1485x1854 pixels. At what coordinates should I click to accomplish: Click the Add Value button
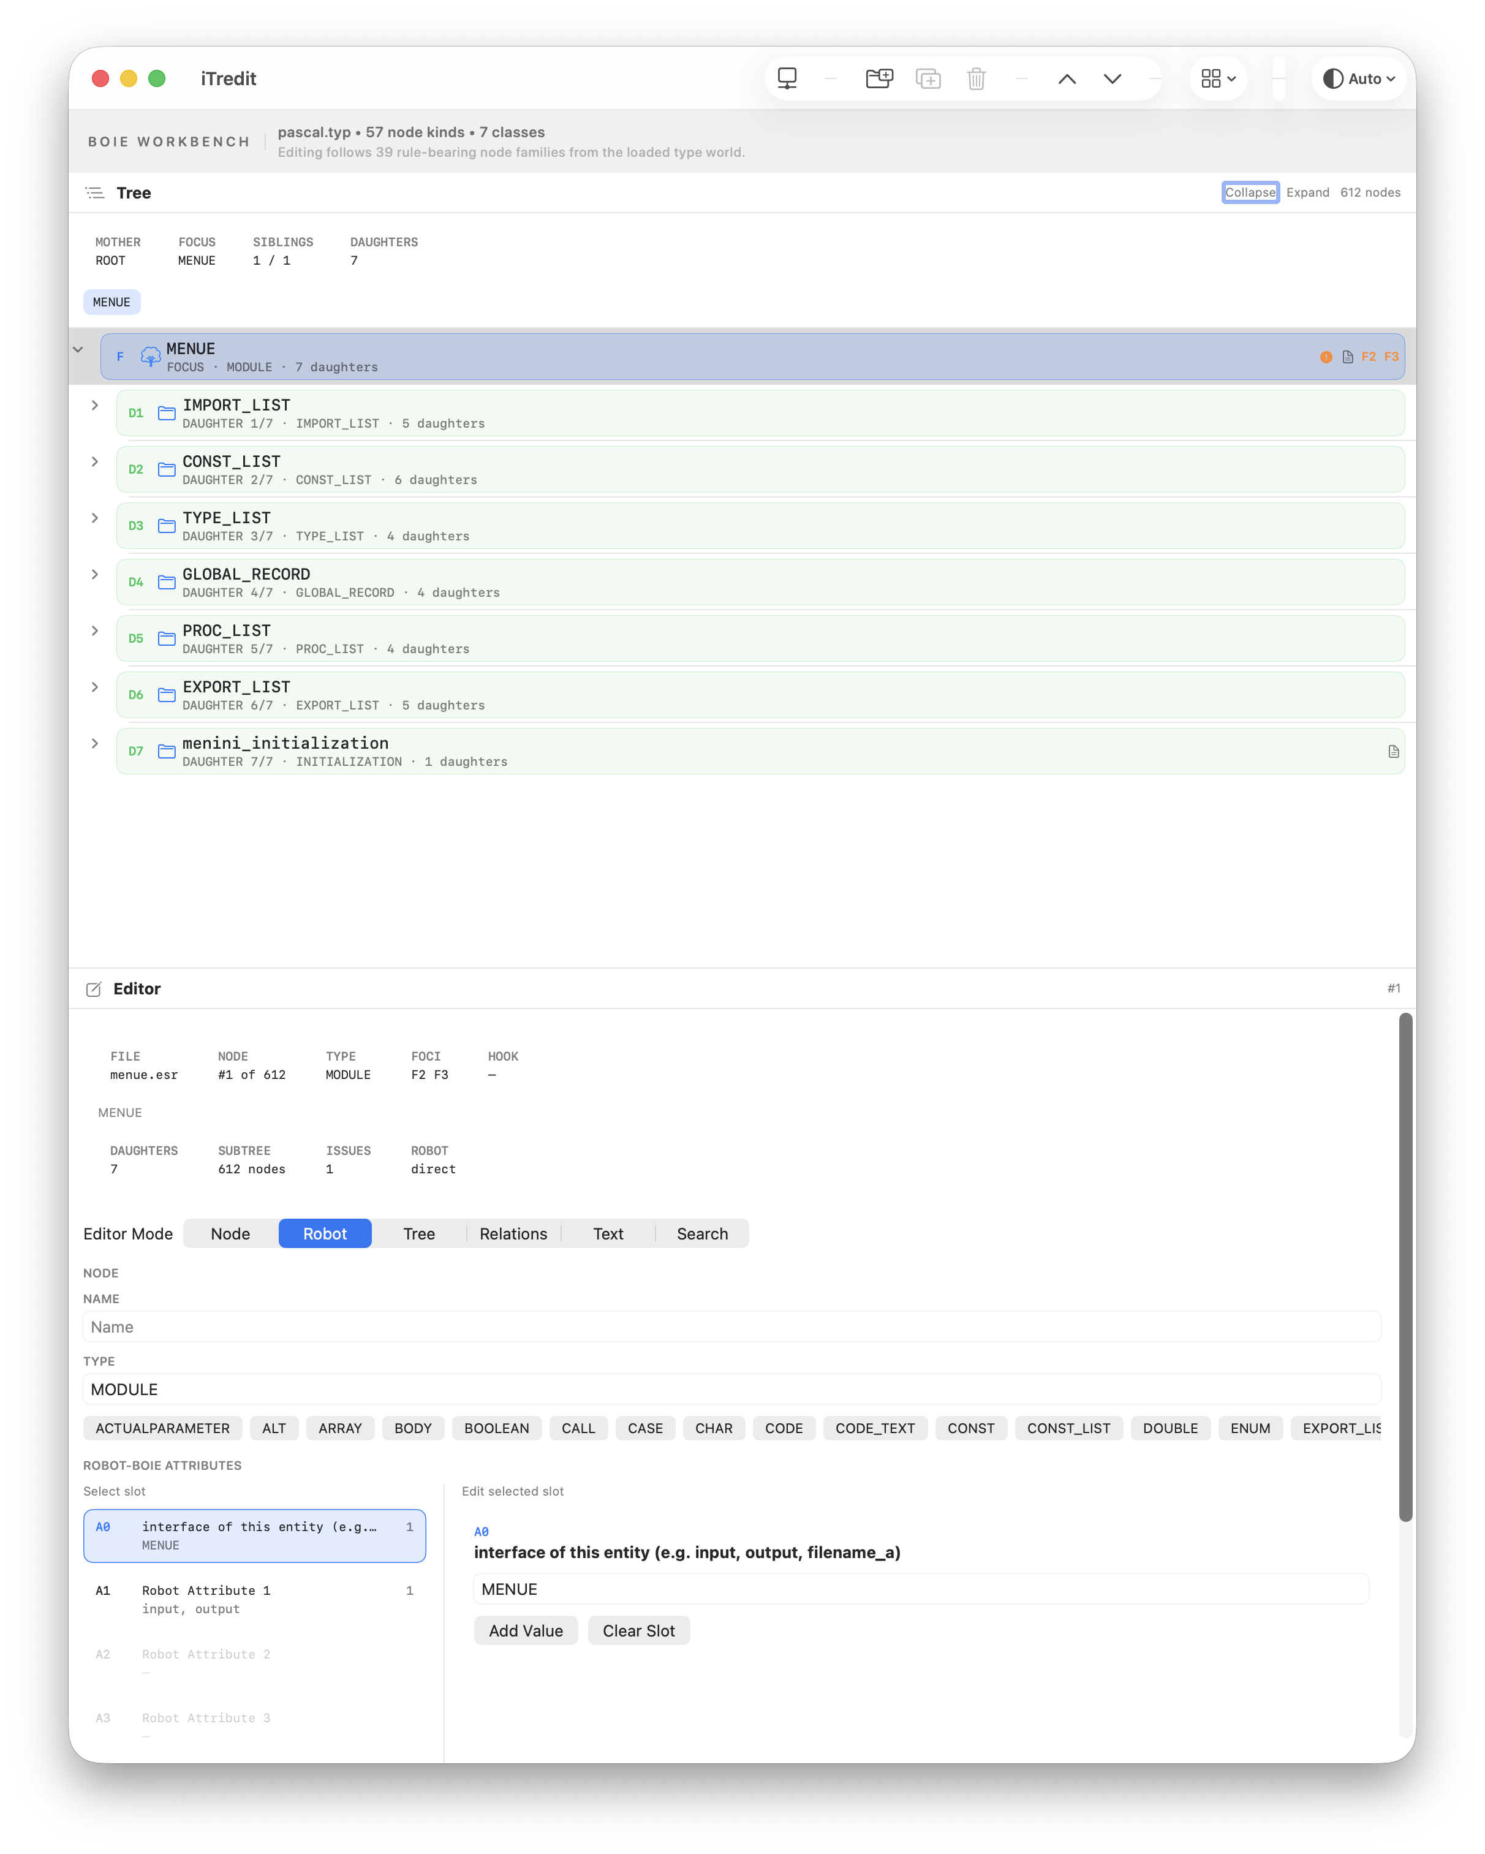[x=526, y=1630]
